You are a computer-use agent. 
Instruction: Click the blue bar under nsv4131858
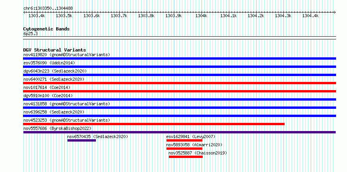(x=179, y=108)
